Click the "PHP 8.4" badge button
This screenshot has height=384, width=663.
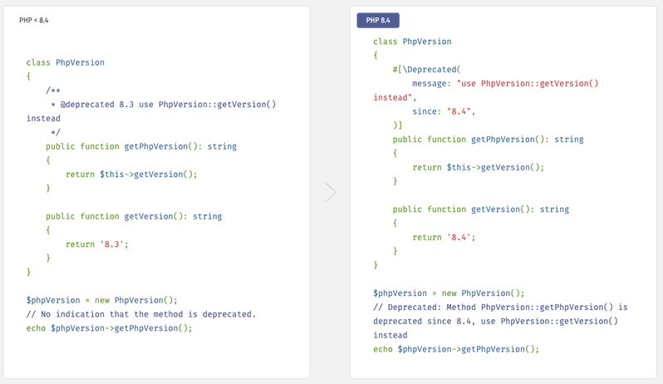(x=378, y=20)
